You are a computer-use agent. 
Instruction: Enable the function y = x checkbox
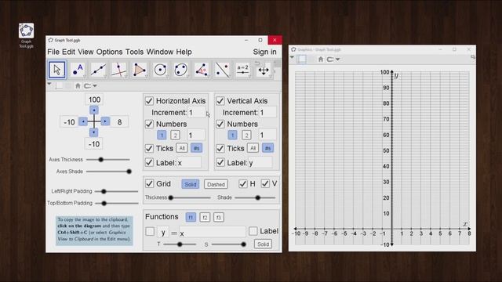150,232
